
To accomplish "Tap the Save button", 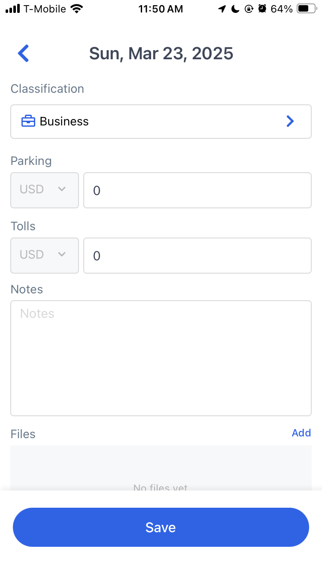I will click(161, 527).
